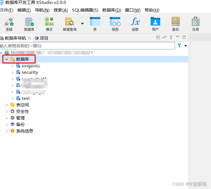Viewport: 211px width, 189px height.
Task: Collapse the server connection node
Action: point(1,52)
